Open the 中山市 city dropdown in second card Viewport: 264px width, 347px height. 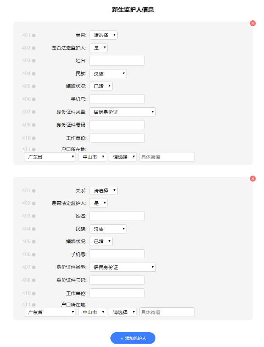(92, 312)
